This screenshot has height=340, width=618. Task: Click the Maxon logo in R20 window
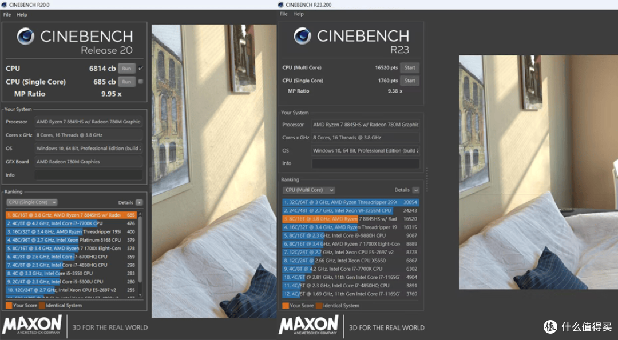click(x=32, y=326)
